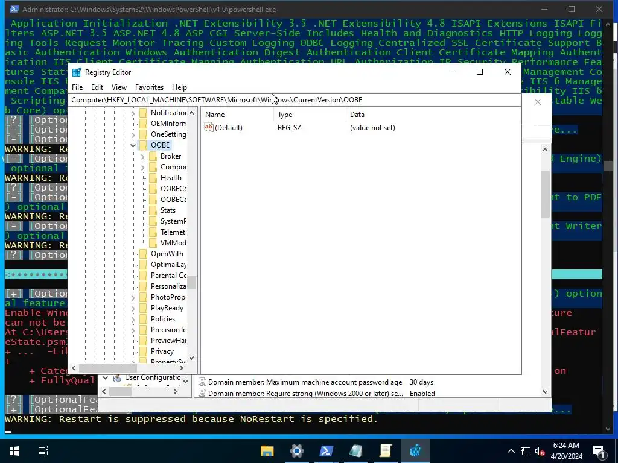
Task: Select Domain member: Maximum machine account password age
Action: pyautogui.click(x=305, y=382)
